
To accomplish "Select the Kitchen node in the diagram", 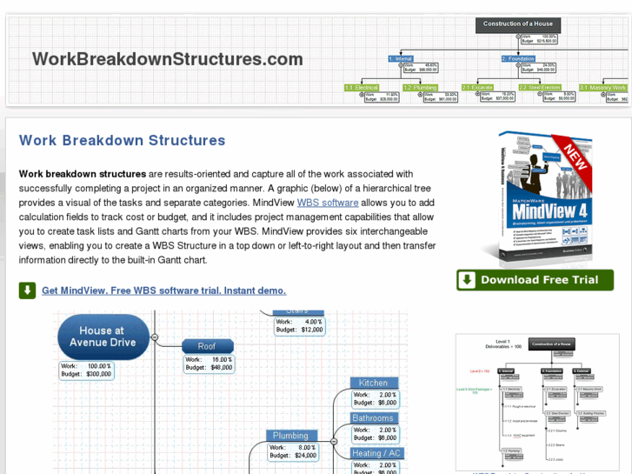I will pyautogui.click(x=374, y=383).
